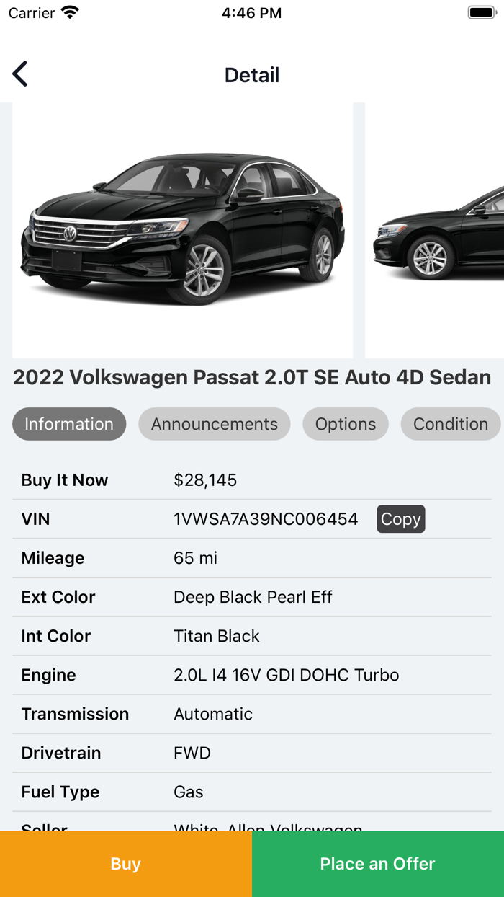The width and height of the screenshot is (504, 897).
Task: Switch to the Announcements tab
Action: [x=214, y=424]
